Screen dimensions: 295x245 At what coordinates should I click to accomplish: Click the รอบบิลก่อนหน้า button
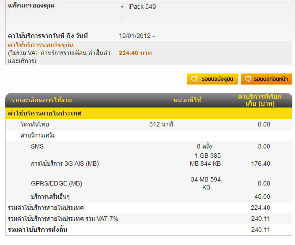(x=266, y=79)
